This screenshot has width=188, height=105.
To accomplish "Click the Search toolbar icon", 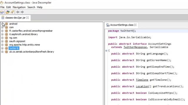I will (12, 12).
